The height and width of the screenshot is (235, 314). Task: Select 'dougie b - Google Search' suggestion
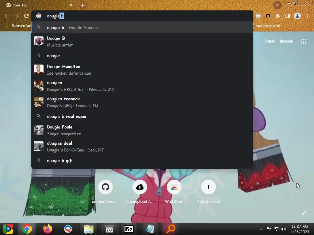pyautogui.click(x=142, y=28)
